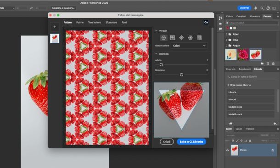This screenshot has width=280, height=168.
Task: Delete the pattern with the trash icon
Action: tap(273, 64)
